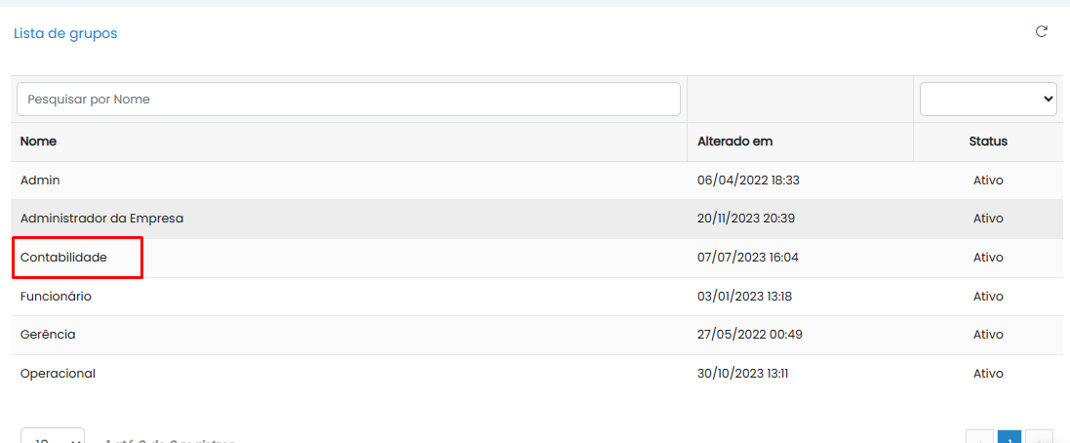Expand the records-per-page dropdown
Screen dimensions: 1070x443
[x=53, y=437]
